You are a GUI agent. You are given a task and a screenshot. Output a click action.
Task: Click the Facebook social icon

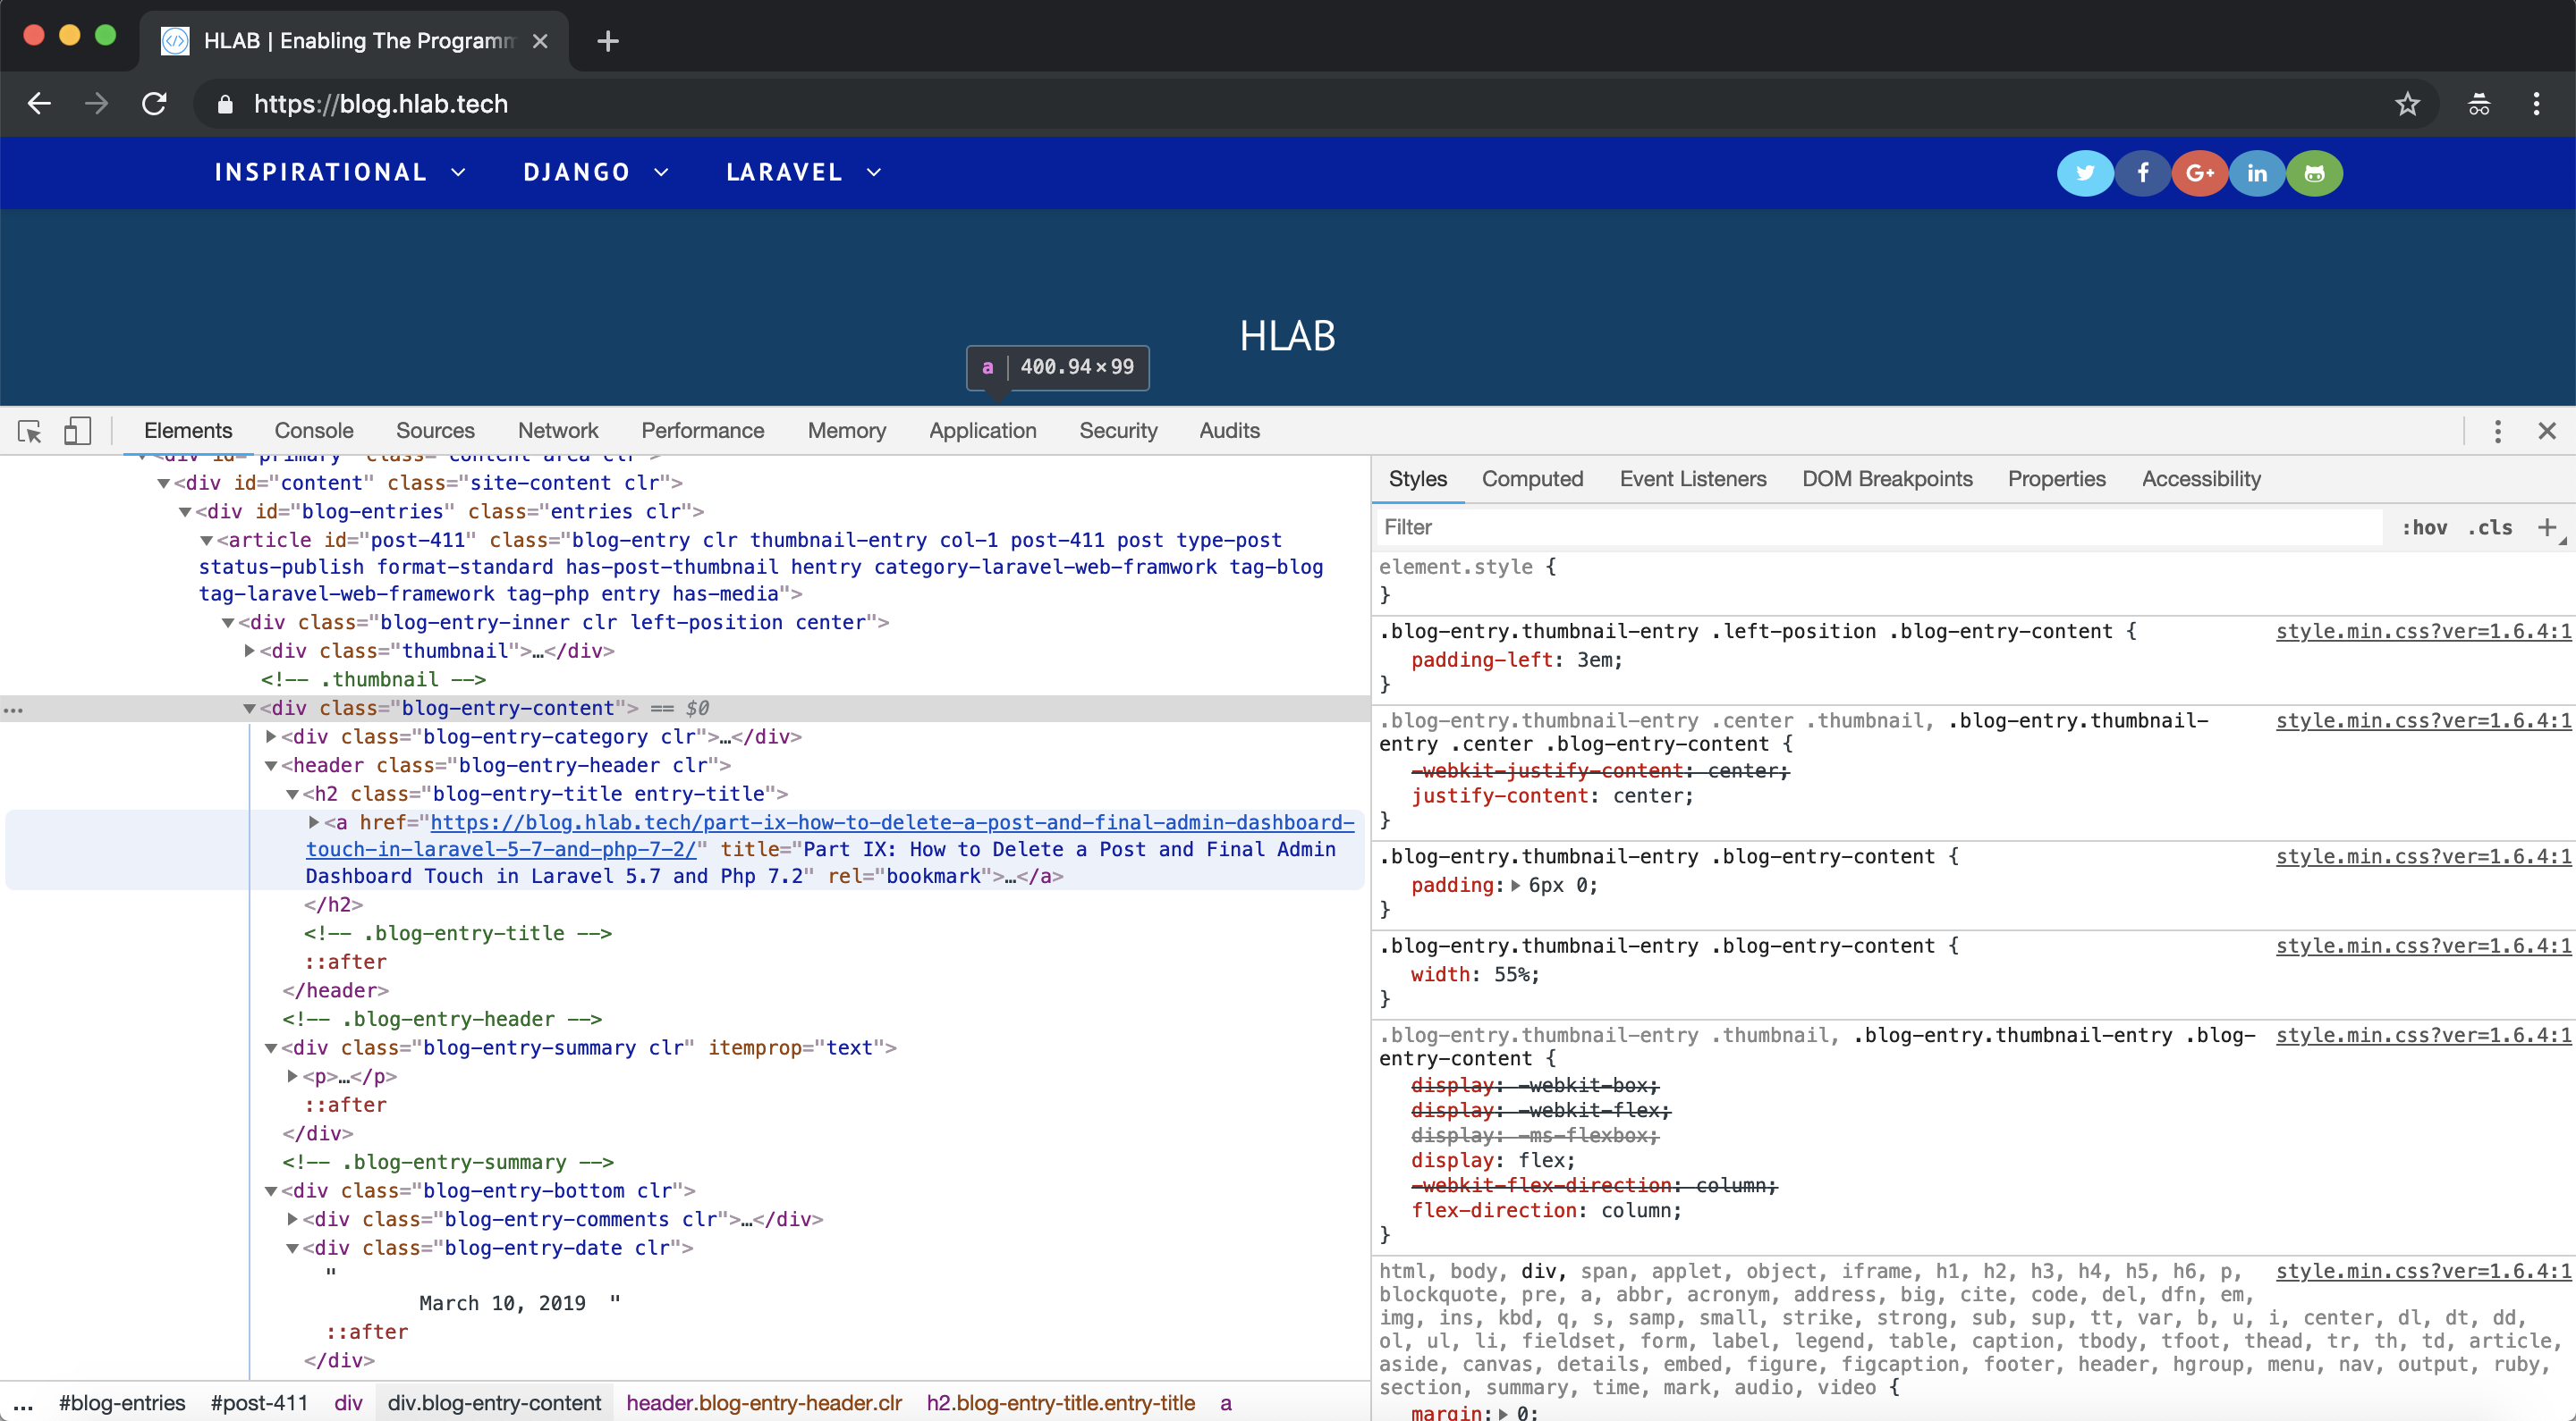(2142, 172)
